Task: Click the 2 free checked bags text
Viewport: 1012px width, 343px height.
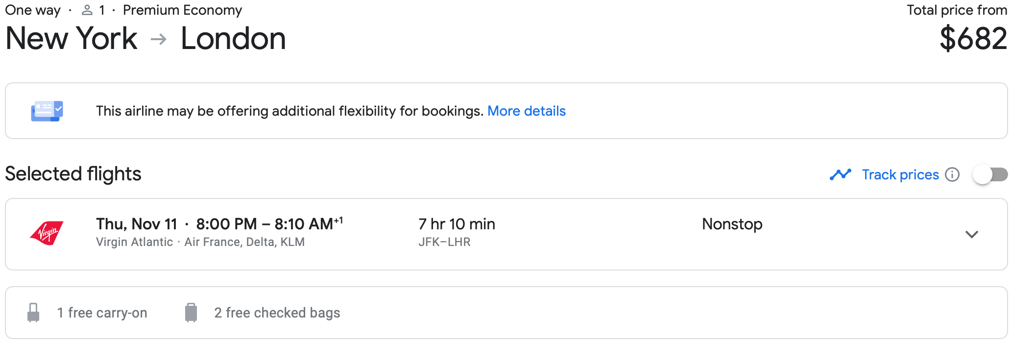Action: coord(277,313)
